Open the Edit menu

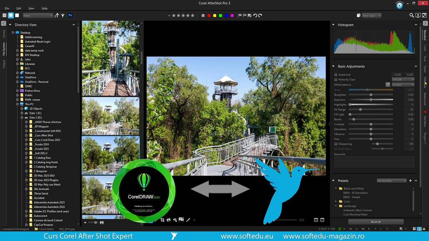tap(19, 8)
